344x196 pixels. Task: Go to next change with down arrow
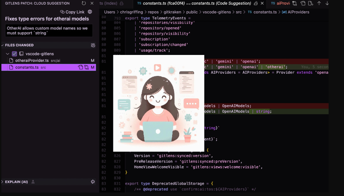tap(327, 3)
